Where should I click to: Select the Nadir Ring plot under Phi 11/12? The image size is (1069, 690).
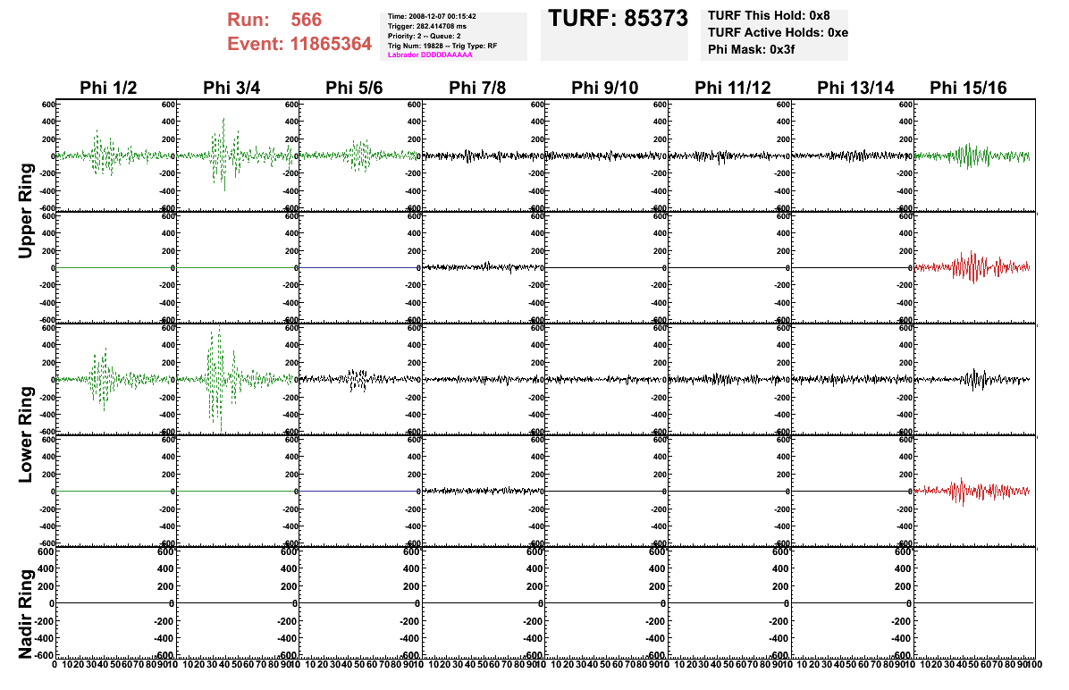pyautogui.click(x=729, y=602)
